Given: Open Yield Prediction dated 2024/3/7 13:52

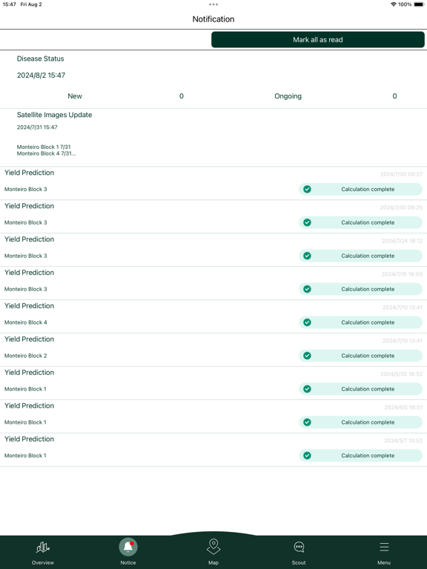Looking at the screenshot, I should click(x=213, y=450).
